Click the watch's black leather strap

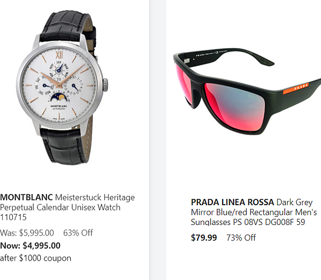click(67, 27)
